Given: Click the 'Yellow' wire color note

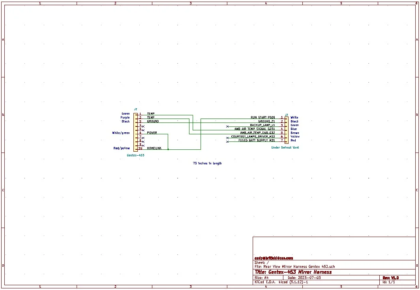Looking at the screenshot, I should [x=295, y=136].
